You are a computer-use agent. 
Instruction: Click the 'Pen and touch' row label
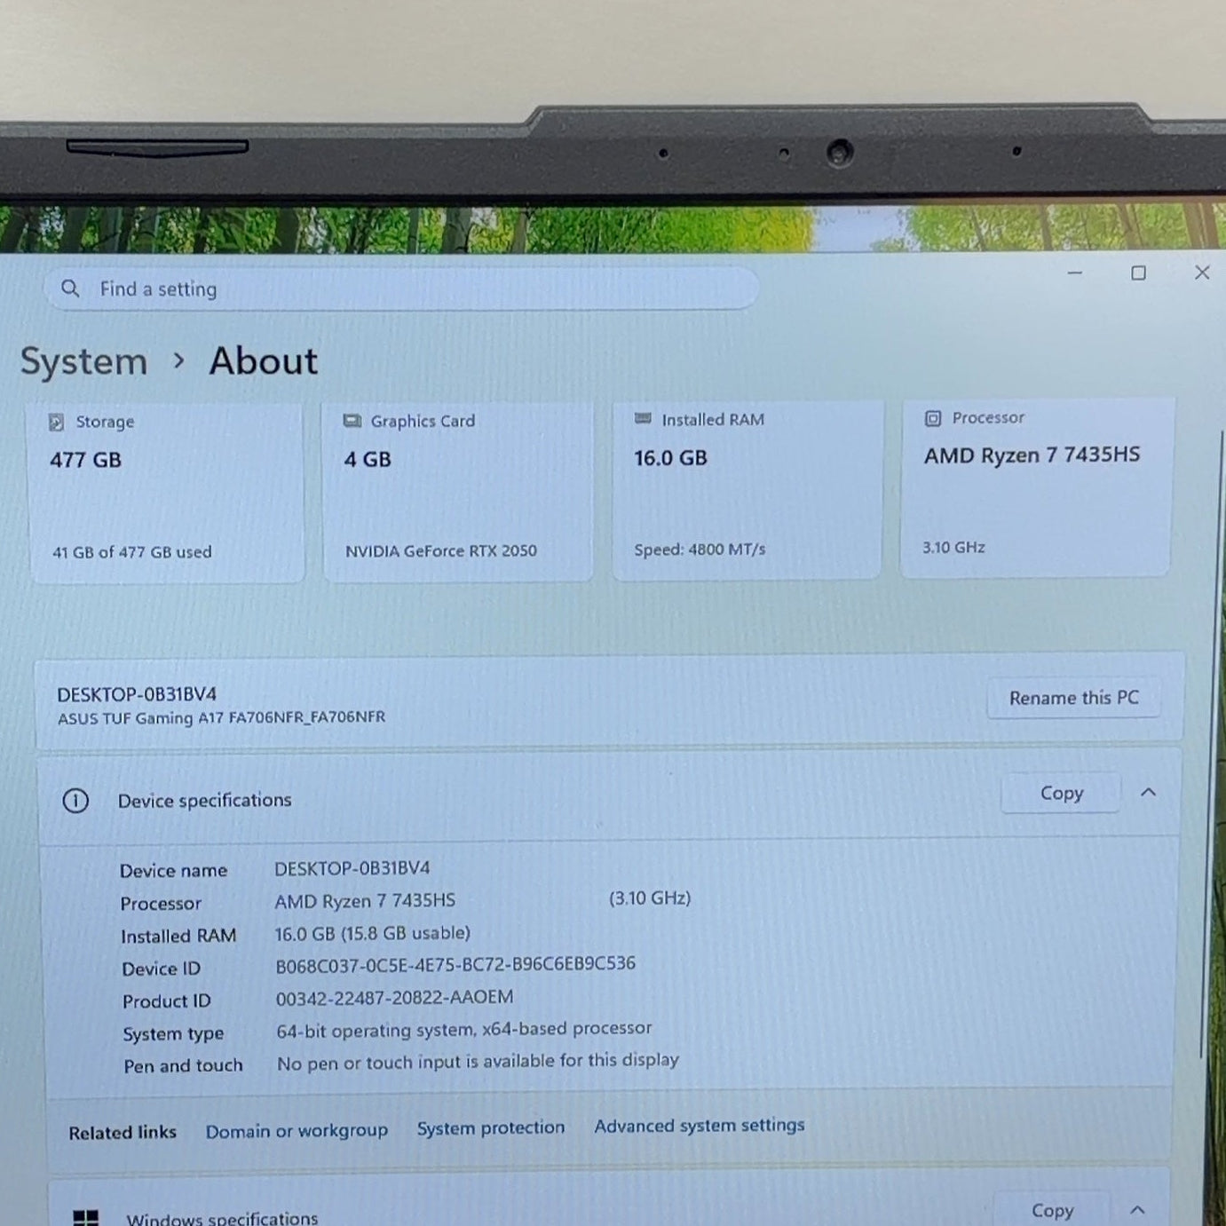pyautogui.click(x=183, y=1065)
